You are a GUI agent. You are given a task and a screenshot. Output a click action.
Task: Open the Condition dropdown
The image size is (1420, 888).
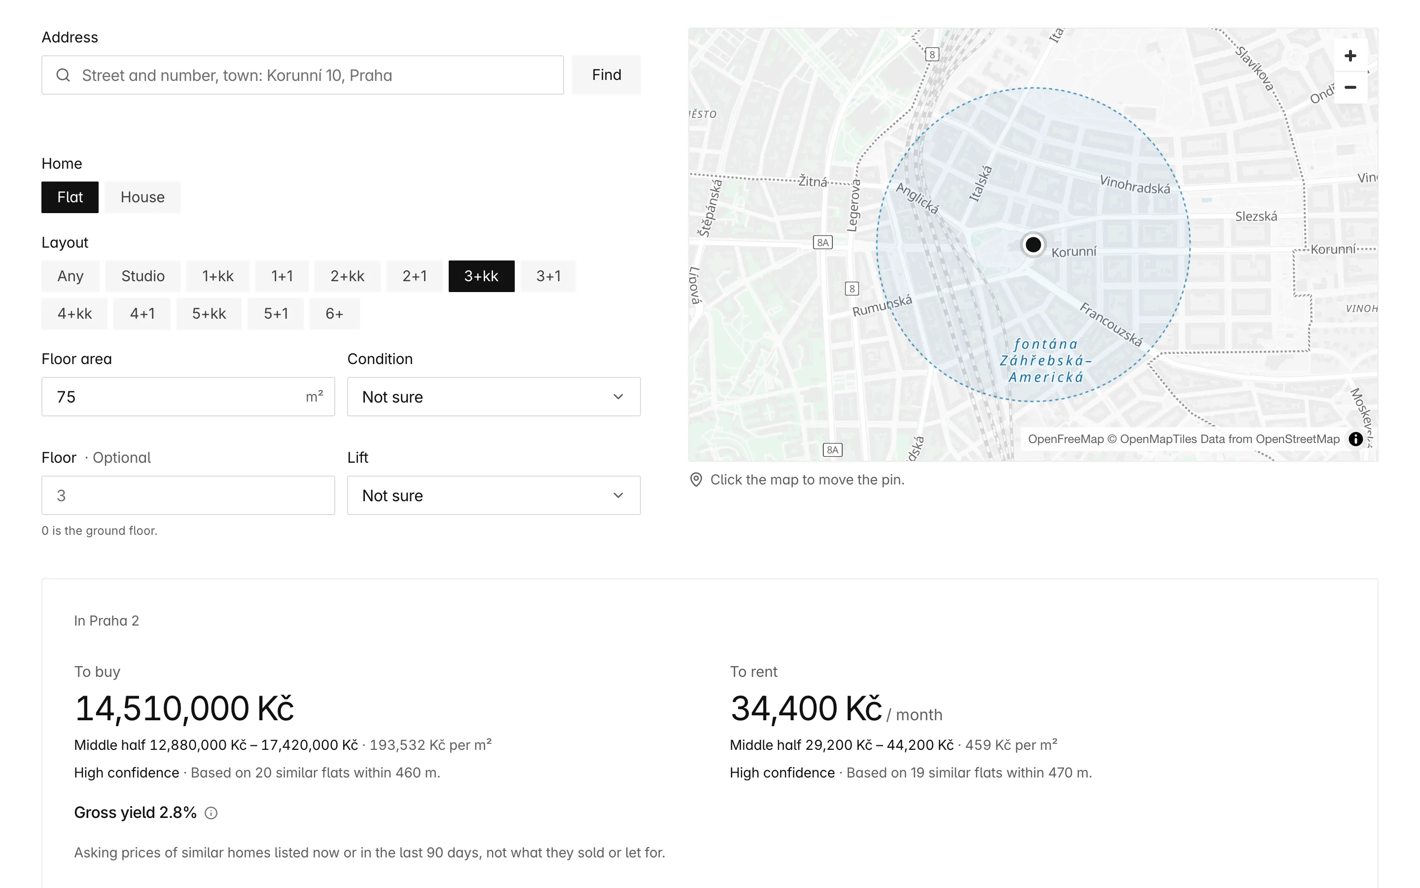[494, 397]
